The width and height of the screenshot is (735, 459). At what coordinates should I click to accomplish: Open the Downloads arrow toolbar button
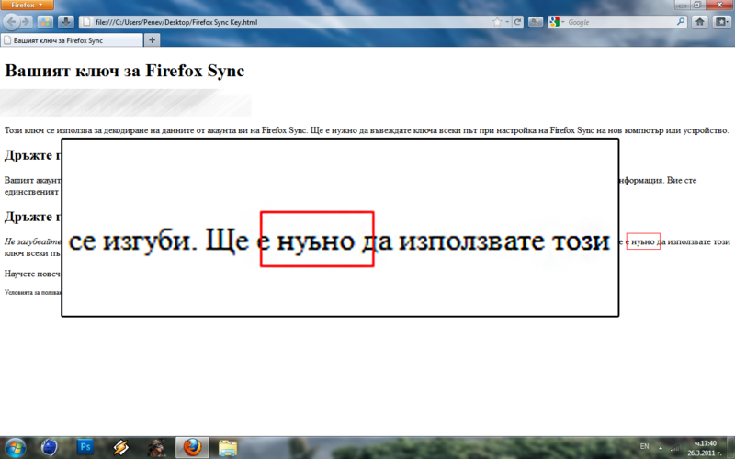click(x=66, y=21)
